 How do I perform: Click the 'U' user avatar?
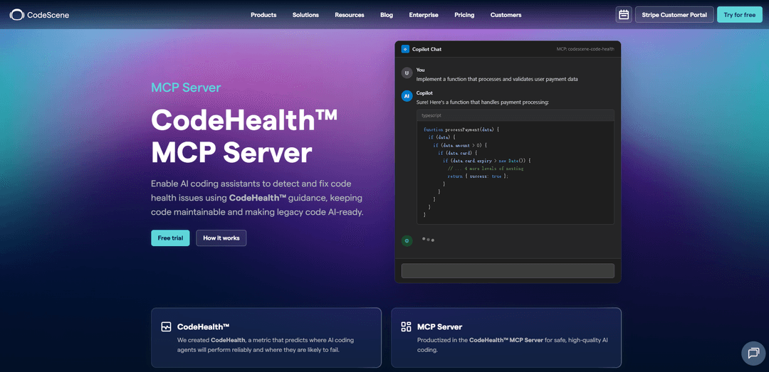[407, 73]
